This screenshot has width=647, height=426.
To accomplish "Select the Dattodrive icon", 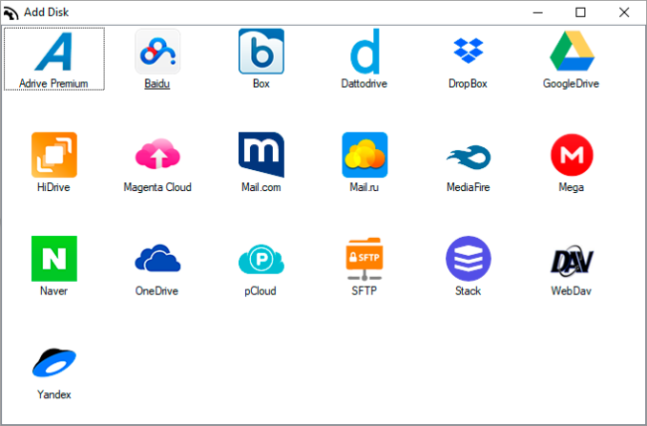I will pyautogui.click(x=365, y=52).
